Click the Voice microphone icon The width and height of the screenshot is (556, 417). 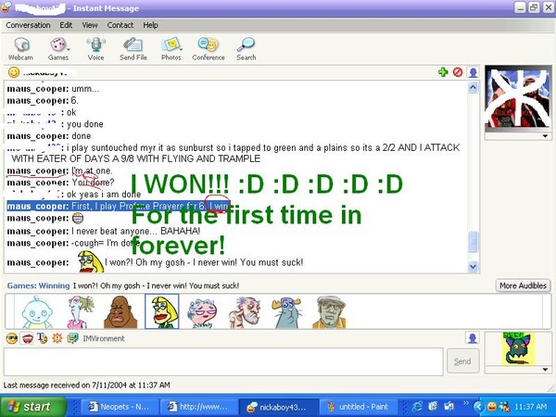[x=95, y=48]
